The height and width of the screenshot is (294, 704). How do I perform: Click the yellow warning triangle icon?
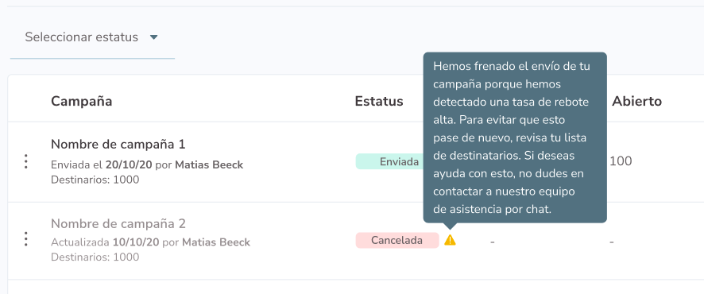pos(450,240)
